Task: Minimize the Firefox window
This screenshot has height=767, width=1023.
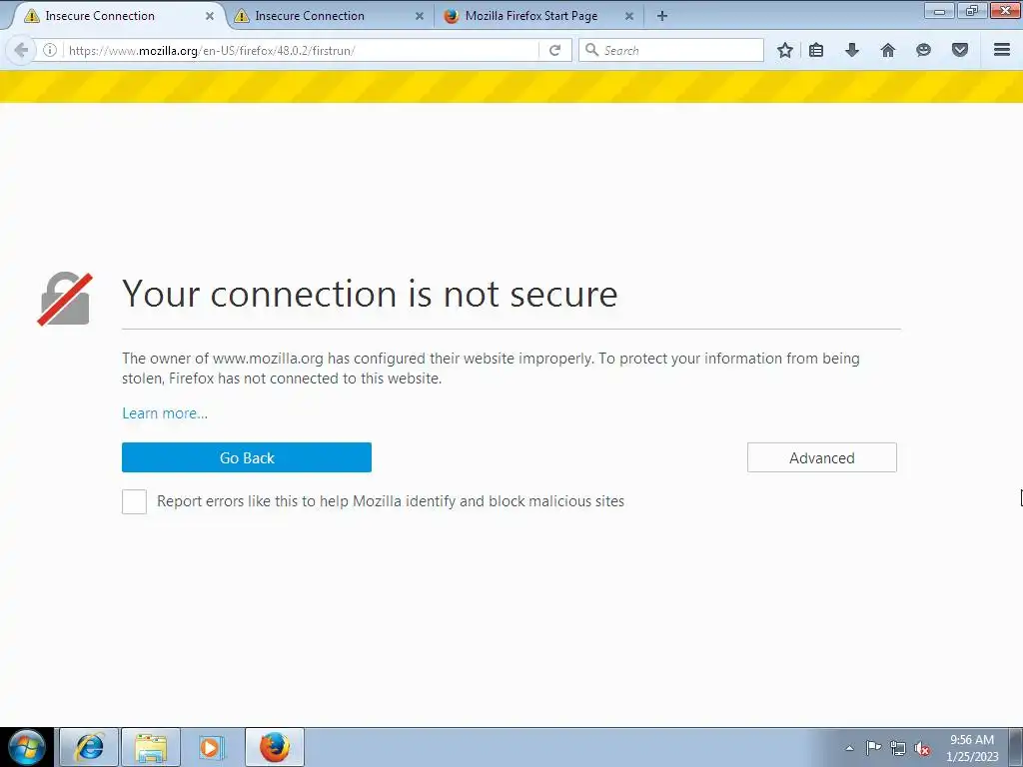Action: click(939, 10)
